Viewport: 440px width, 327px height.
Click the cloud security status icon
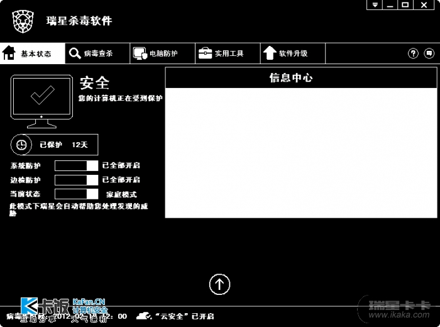coord(144,316)
